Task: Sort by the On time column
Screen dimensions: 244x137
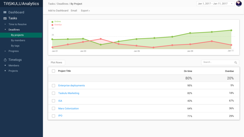Action: click(188, 71)
